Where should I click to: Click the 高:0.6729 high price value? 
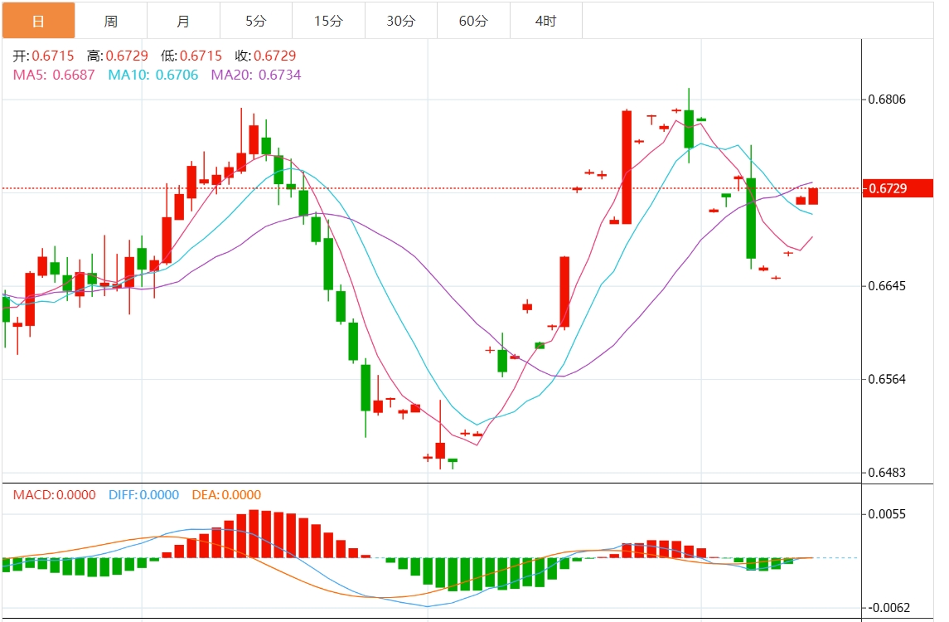[118, 56]
